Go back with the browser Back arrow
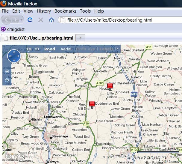 tap(6, 20)
